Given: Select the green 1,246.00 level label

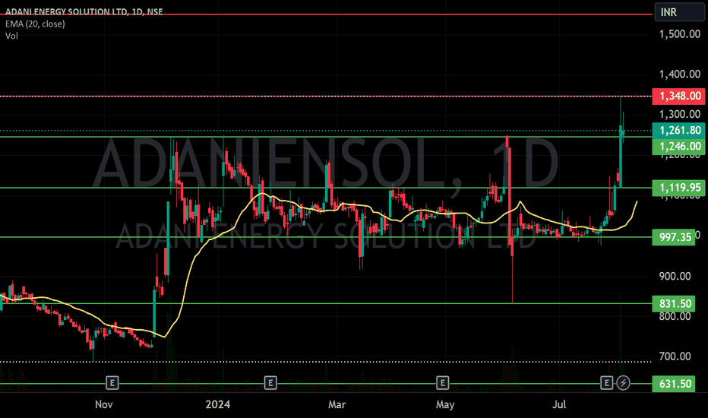Looking at the screenshot, I should tap(678, 147).
